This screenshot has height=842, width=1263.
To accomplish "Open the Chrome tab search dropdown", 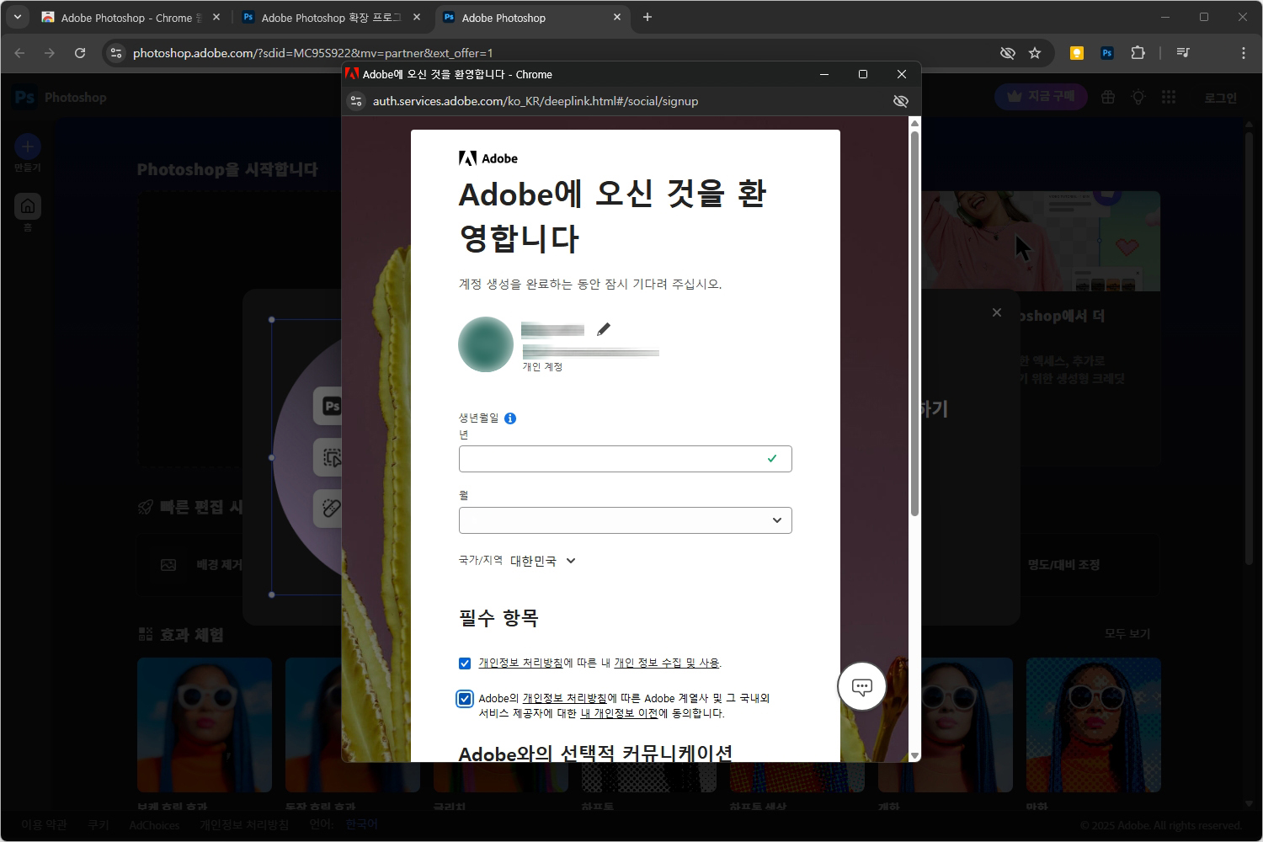I will [18, 17].
